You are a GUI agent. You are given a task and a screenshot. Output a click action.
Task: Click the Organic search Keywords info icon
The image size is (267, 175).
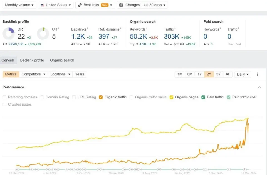pyautogui.click(x=147, y=28)
